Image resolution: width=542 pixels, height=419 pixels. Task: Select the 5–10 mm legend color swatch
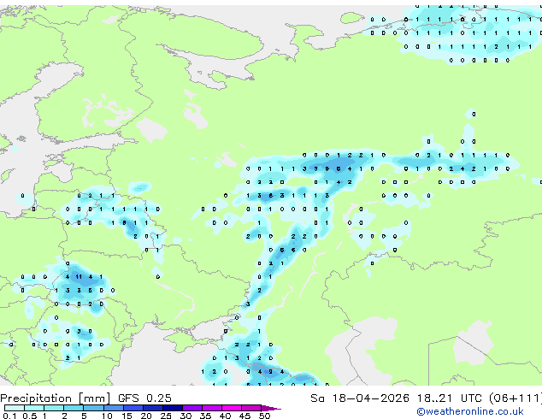point(93,408)
